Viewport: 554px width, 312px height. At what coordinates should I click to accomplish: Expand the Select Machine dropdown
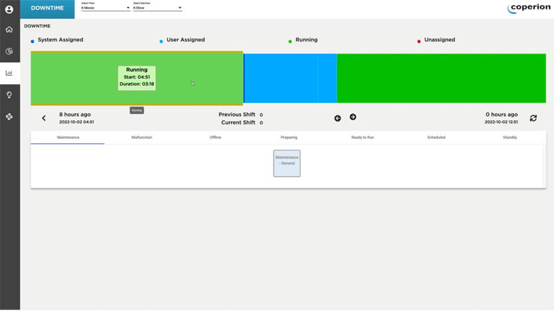click(157, 8)
